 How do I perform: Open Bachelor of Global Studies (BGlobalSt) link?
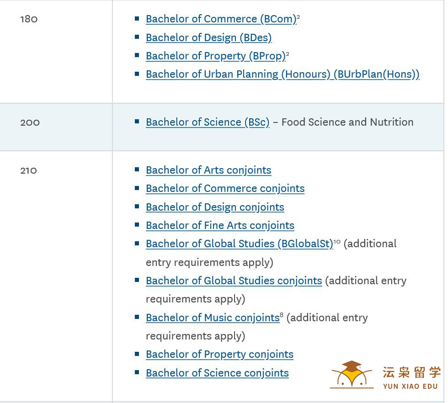[240, 244]
